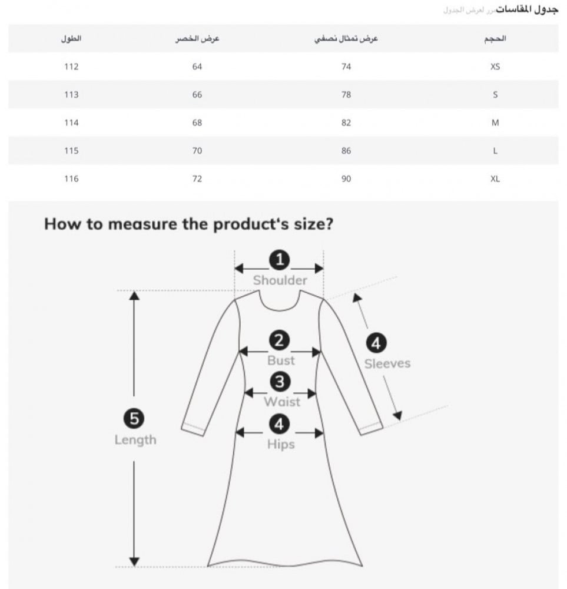
Task: Click the number 4 Sleeves marker
Action: (x=377, y=342)
